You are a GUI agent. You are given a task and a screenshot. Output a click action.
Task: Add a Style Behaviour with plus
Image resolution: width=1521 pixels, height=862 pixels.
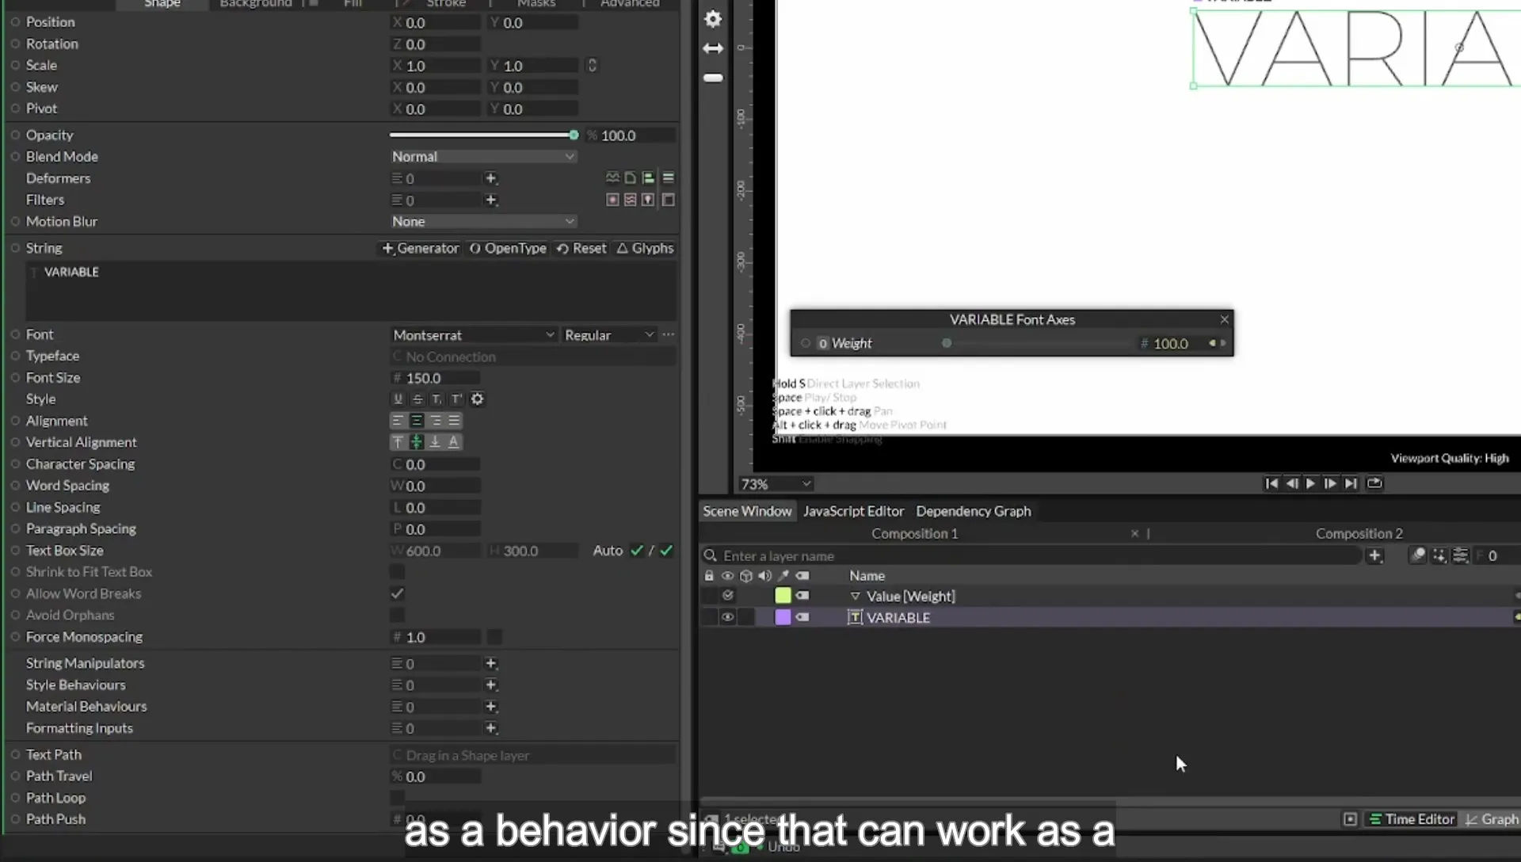[x=491, y=685]
